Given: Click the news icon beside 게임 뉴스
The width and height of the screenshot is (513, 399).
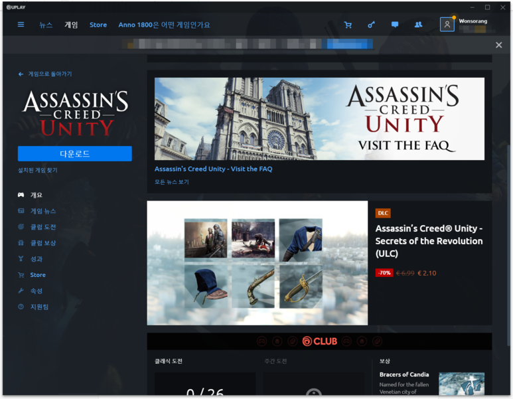Looking at the screenshot, I should tap(21, 211).
